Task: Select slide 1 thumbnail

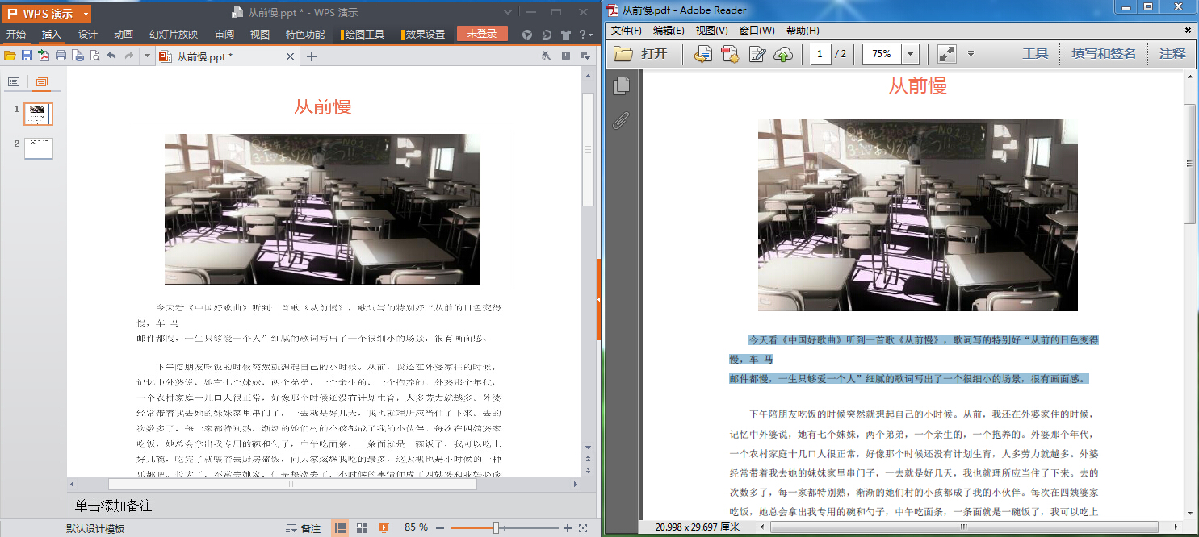Action: click(x=38, y=114)
